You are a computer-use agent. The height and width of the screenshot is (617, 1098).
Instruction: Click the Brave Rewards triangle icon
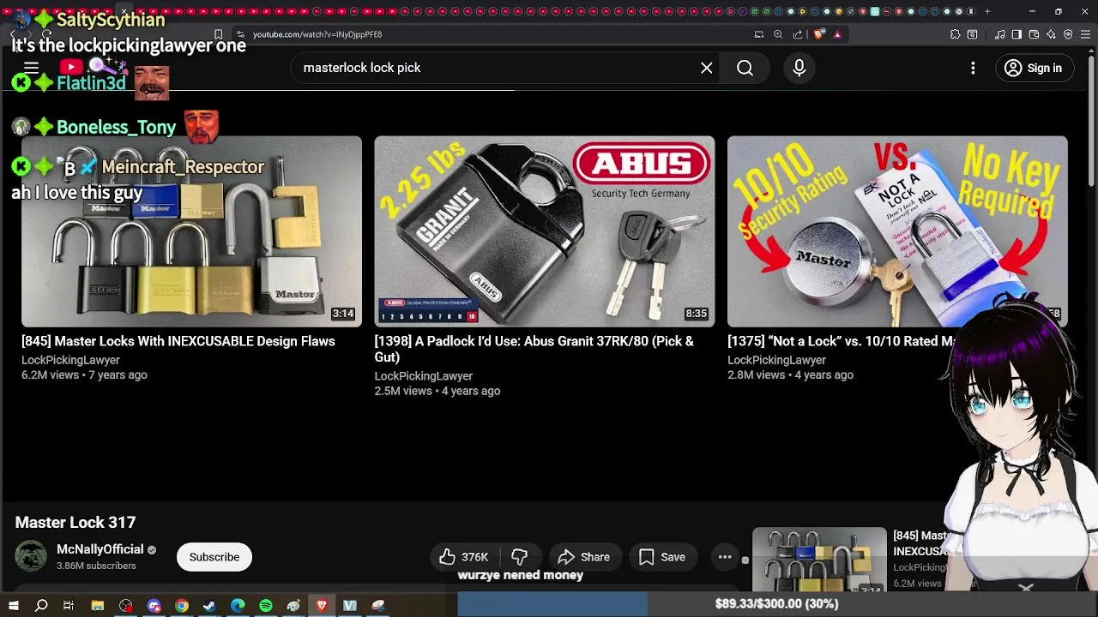(x=837, y=34)
